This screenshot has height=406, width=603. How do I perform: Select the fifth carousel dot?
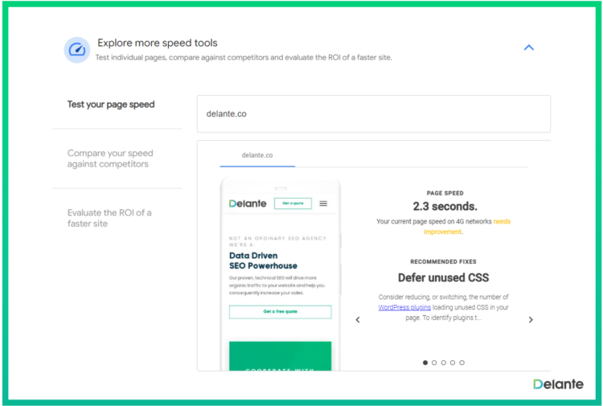tap(461, 363)
